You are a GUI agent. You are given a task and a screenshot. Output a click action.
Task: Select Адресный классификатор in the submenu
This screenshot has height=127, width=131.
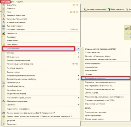[x=106, y=78]
